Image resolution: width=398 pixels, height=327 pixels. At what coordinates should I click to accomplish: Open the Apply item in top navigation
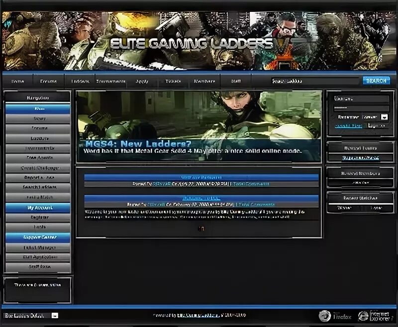pyautogui.click(x=142, y=81)
